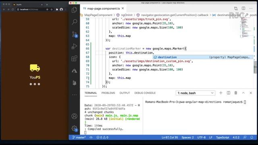
Task: Open the Extensions view
Action: click(x=74, y=58)
